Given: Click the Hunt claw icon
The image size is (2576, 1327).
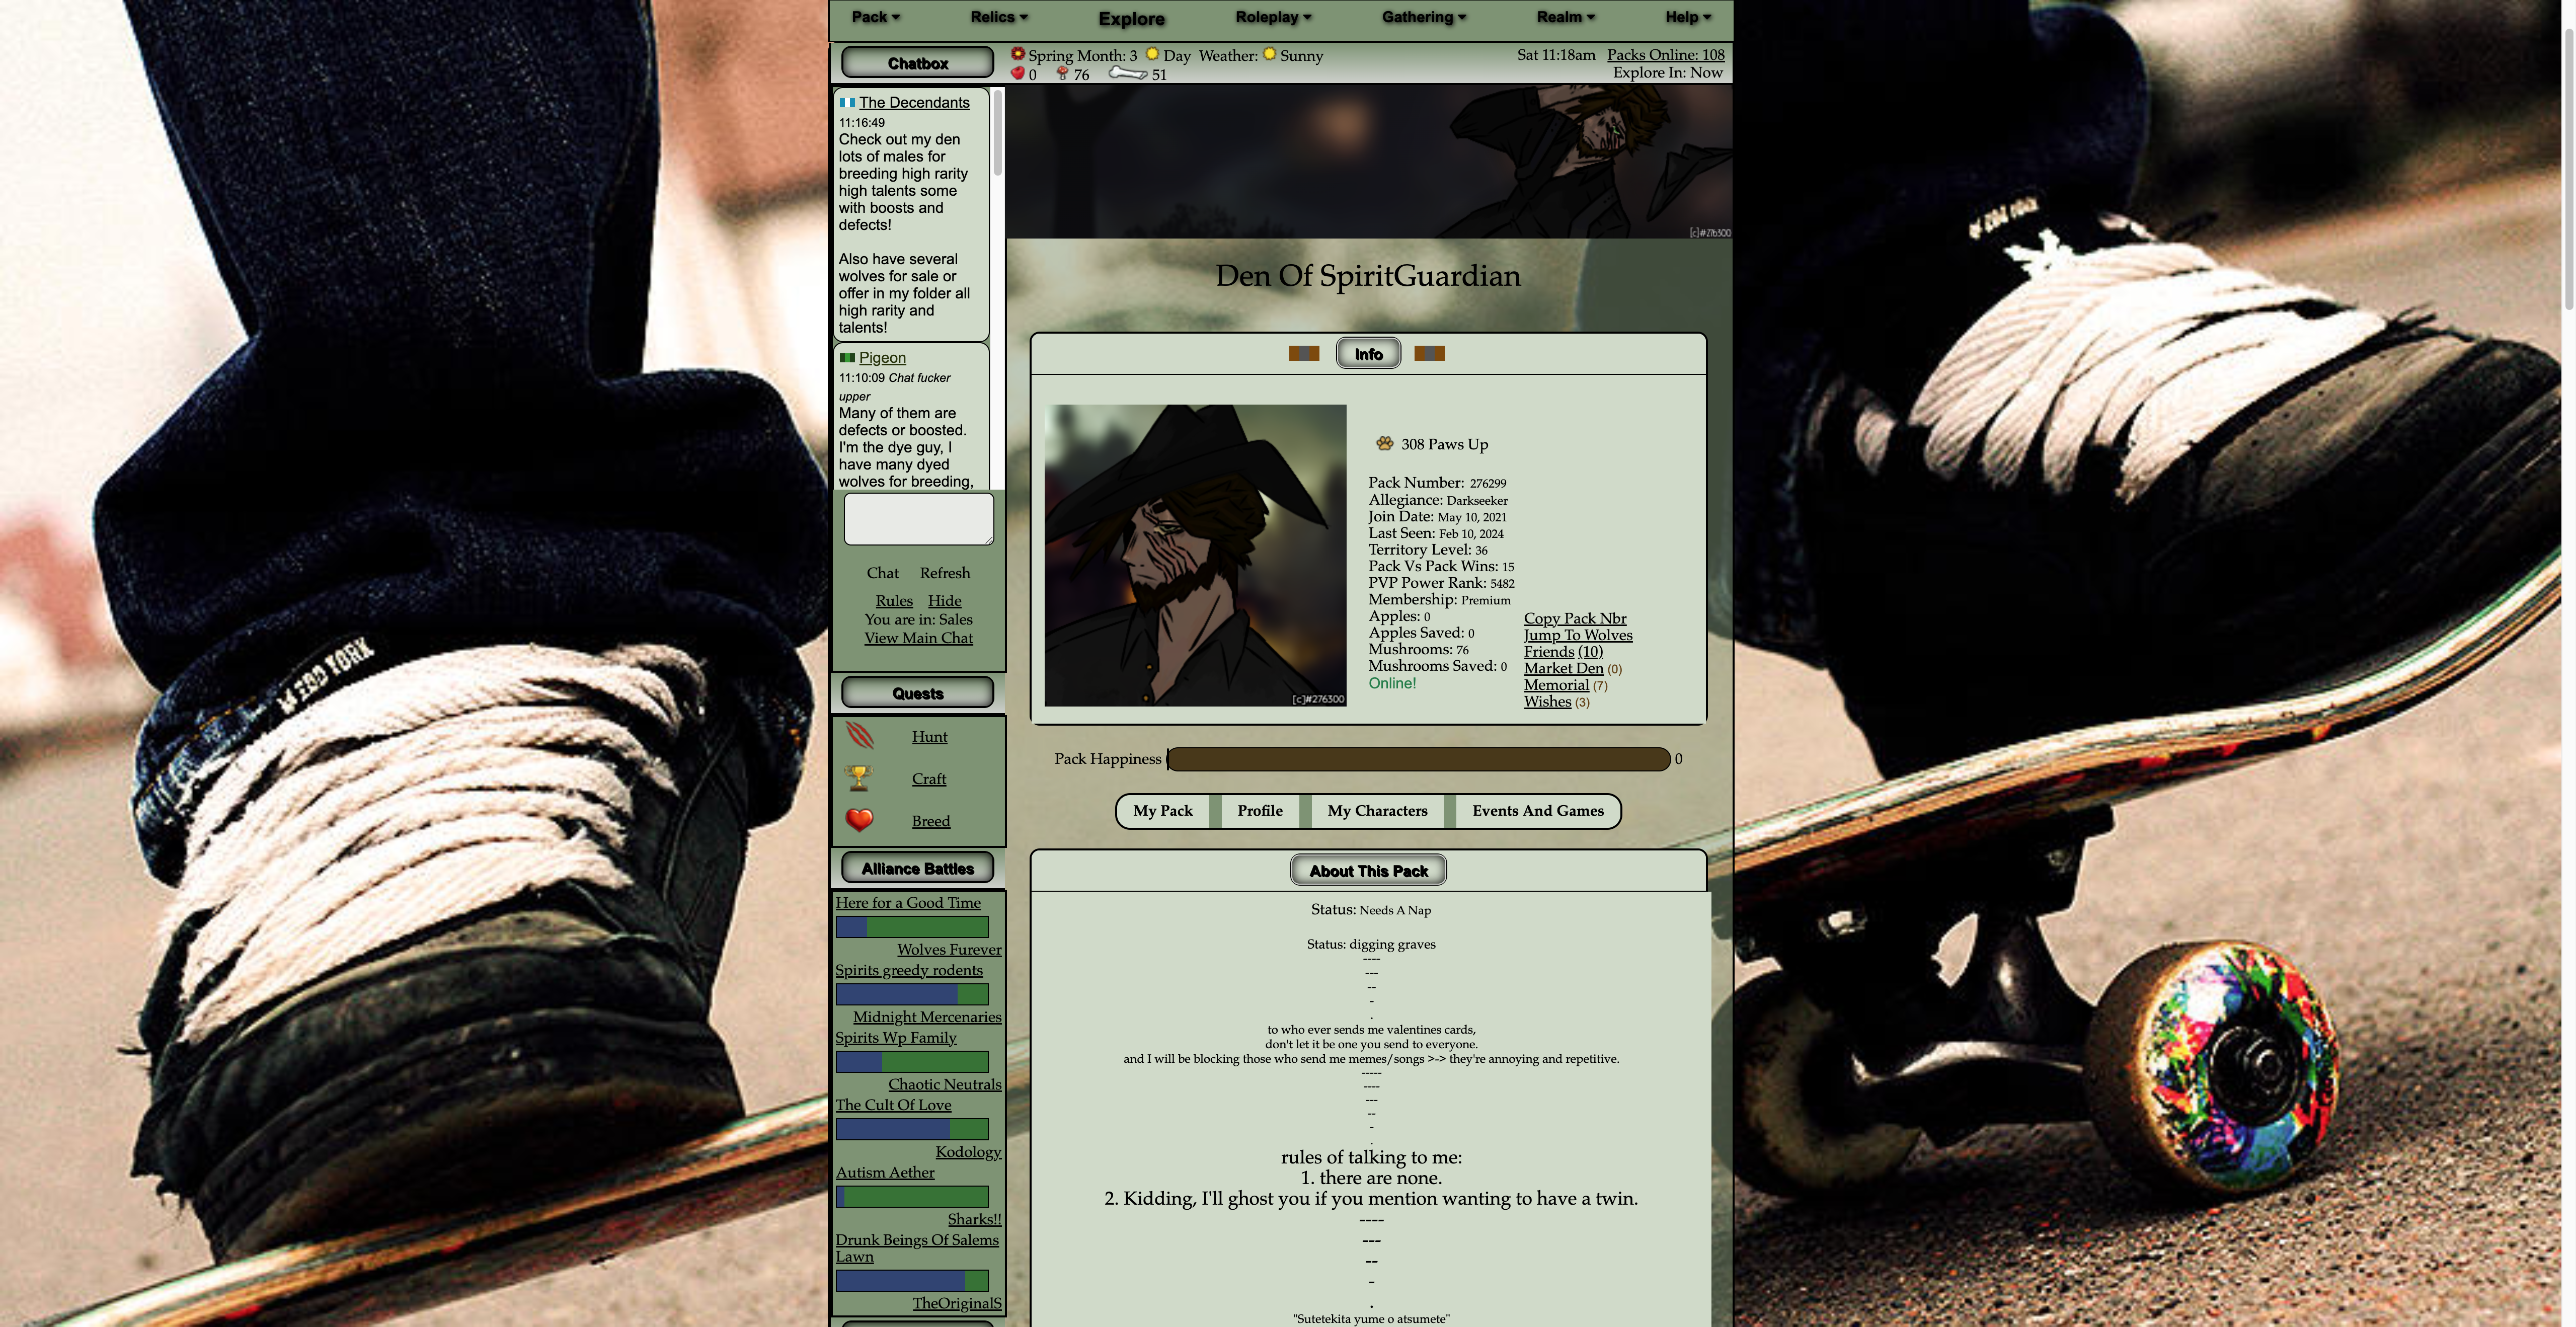Looking at the screenshot, I should click(x=859, y=736).
